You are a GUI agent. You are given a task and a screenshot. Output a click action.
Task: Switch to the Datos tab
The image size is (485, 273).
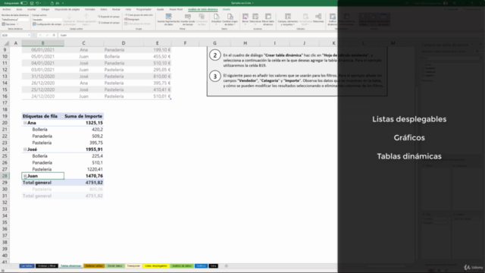(104, 10)
